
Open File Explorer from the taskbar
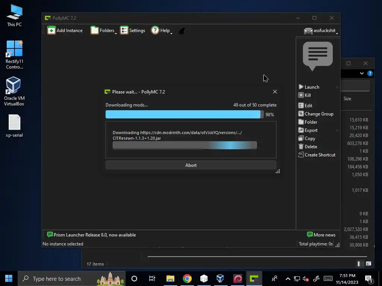170,279
